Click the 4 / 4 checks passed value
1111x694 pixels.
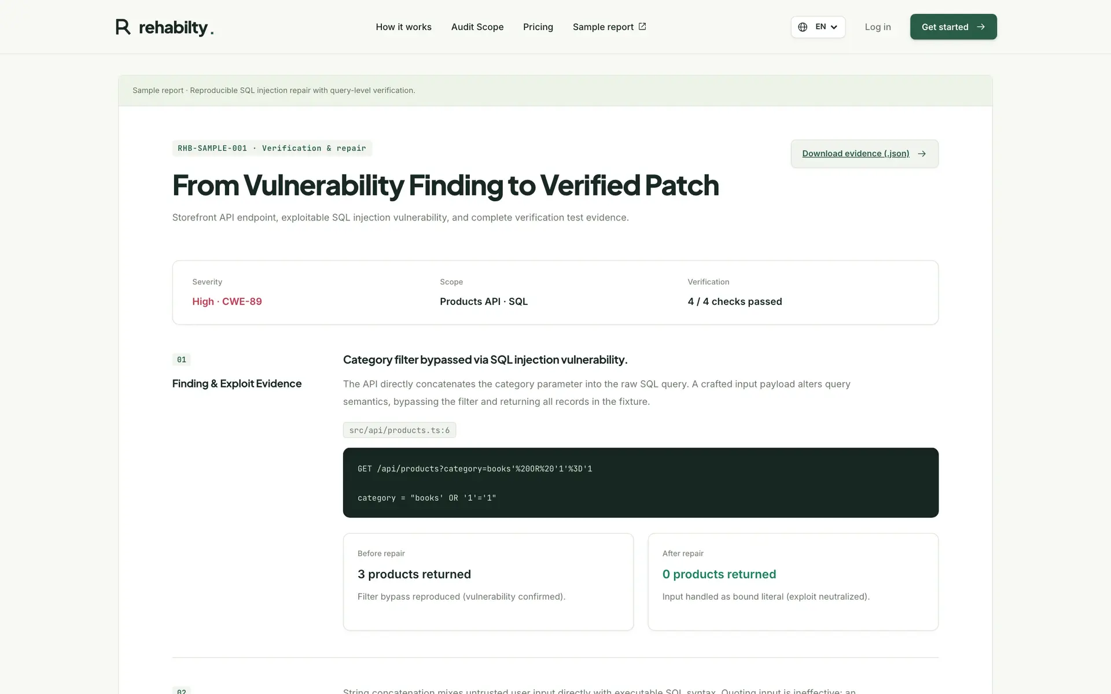pyautogui.click(x=735, y=301)
